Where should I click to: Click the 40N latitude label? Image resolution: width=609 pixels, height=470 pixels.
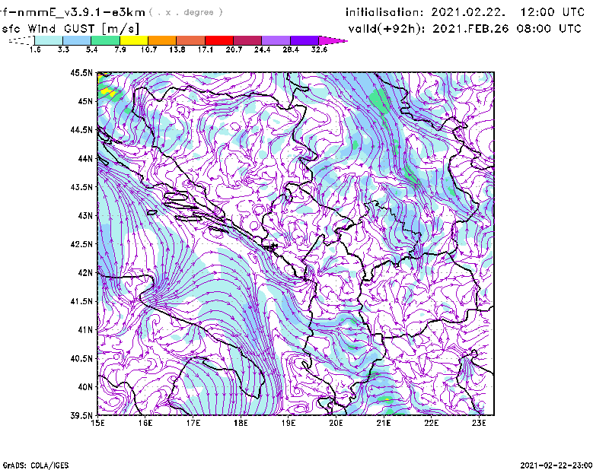tap(85, 387)
